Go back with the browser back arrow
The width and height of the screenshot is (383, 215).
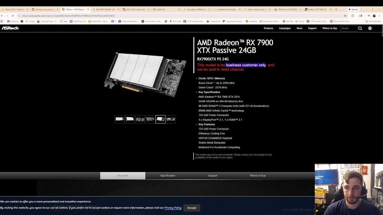click(2, 16)
